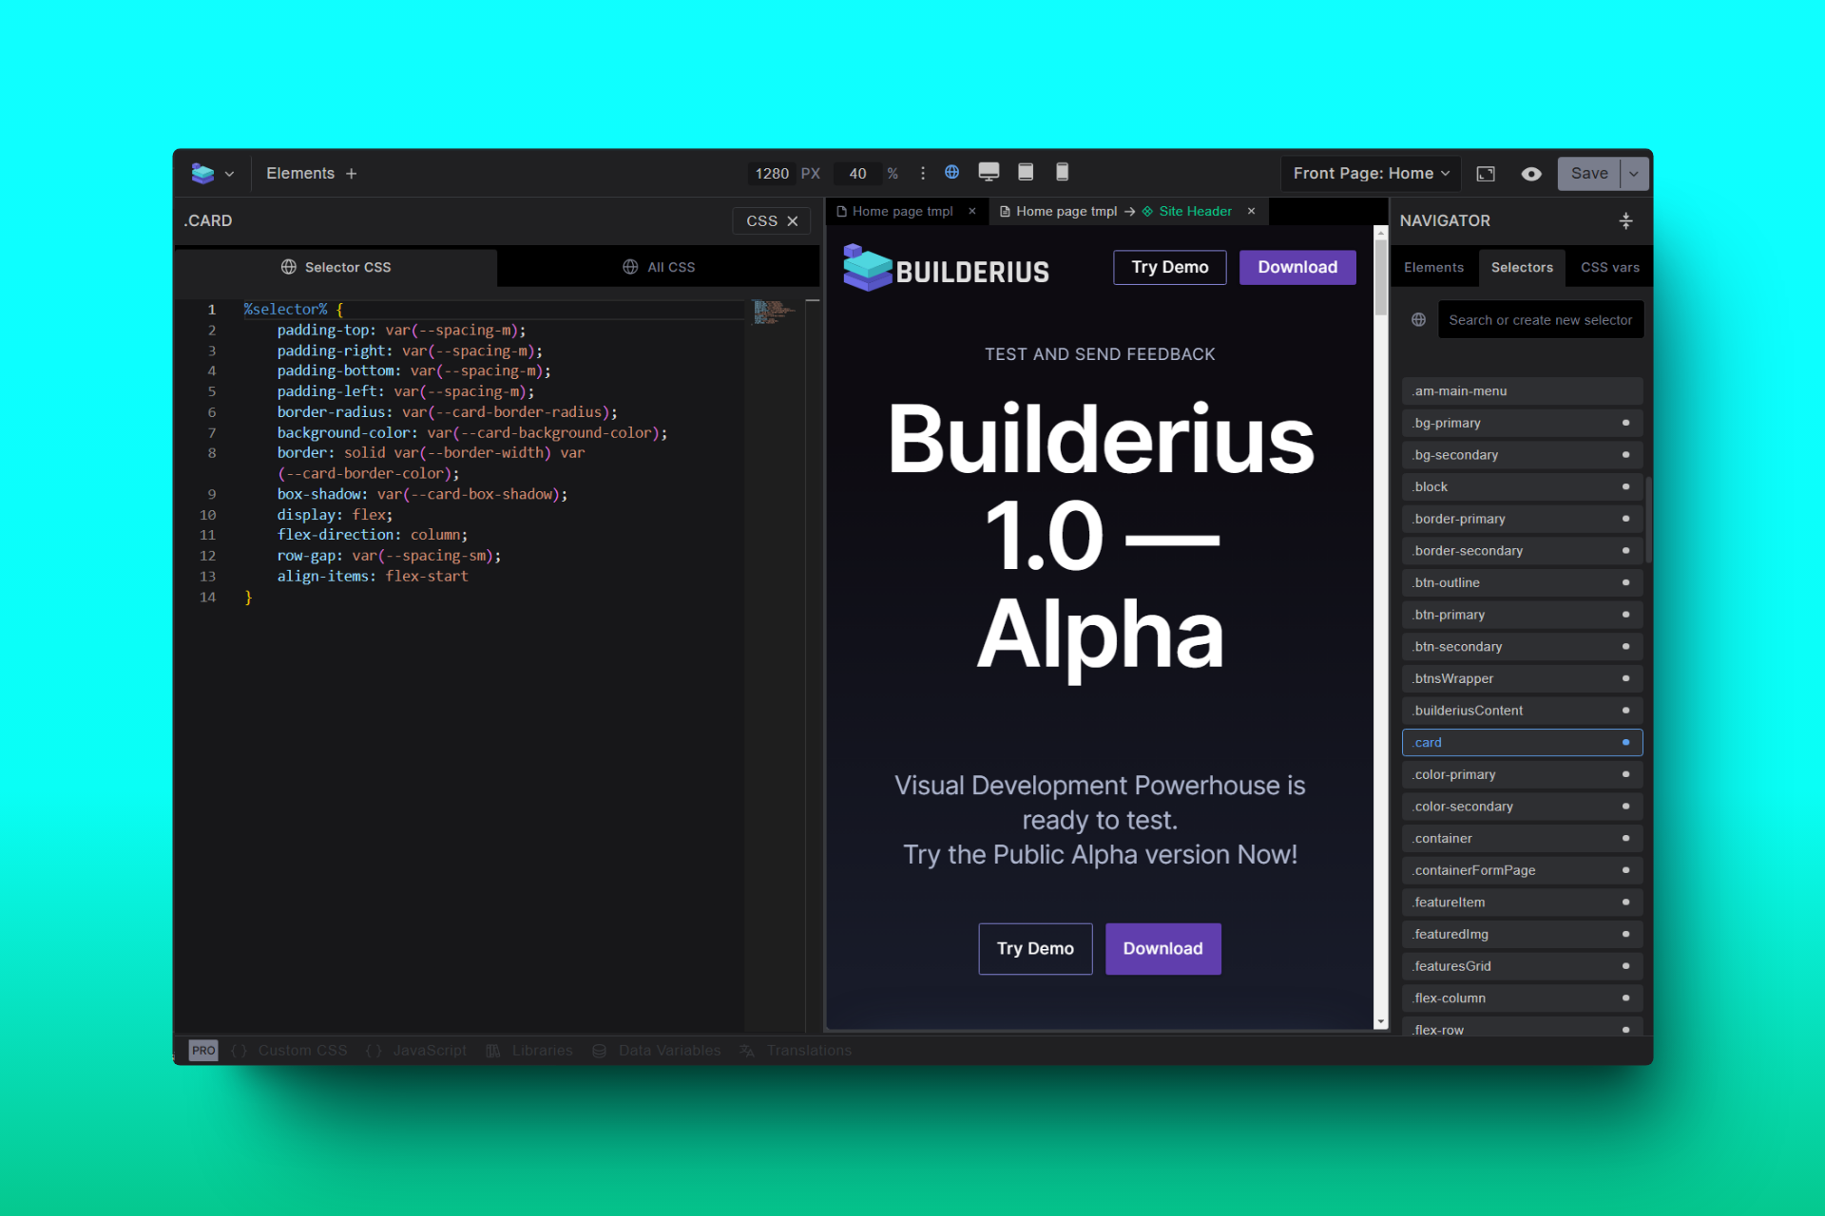
Task: Click the mobile view icon
Action: (x=1062, y=172)
